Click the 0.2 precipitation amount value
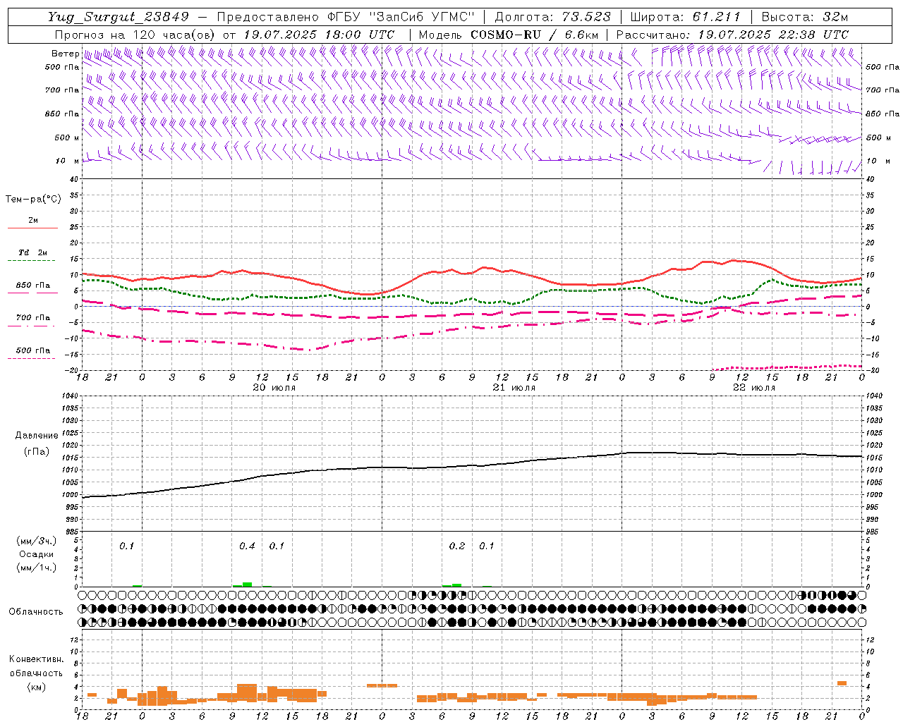Viewport: 903px width, 722px height. tap(457, 546)
